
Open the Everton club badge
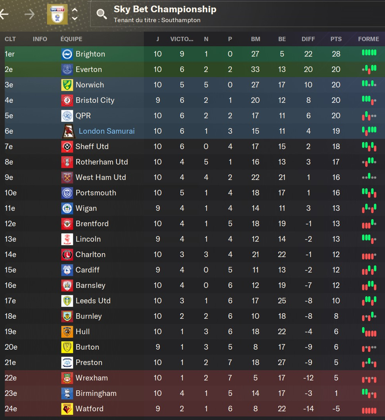click(67, 70)
